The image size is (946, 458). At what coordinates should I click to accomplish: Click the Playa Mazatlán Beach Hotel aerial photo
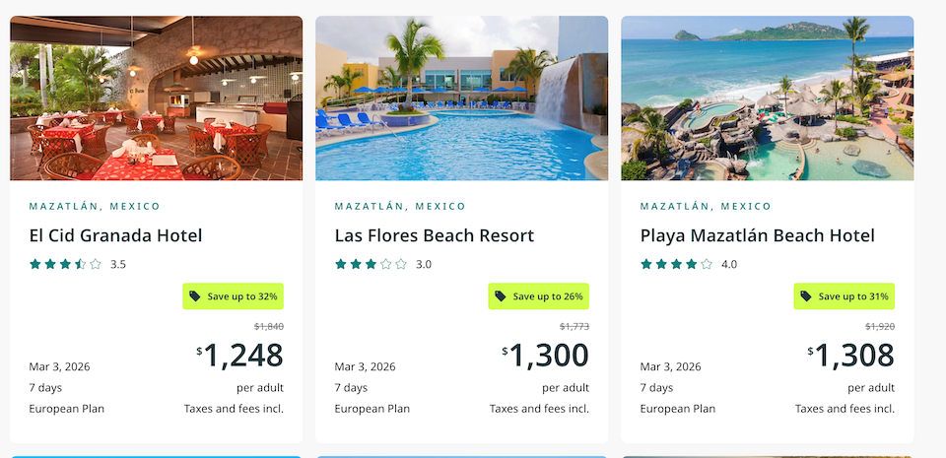pyautogui.click(x=767, y=98)
